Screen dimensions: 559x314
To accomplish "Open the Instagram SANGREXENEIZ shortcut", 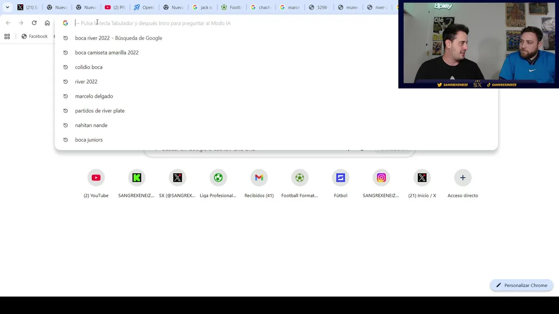I will (381, 177).
